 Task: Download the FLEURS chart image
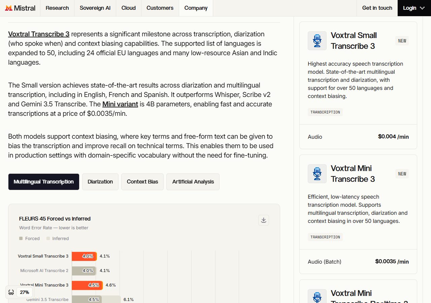264,220
